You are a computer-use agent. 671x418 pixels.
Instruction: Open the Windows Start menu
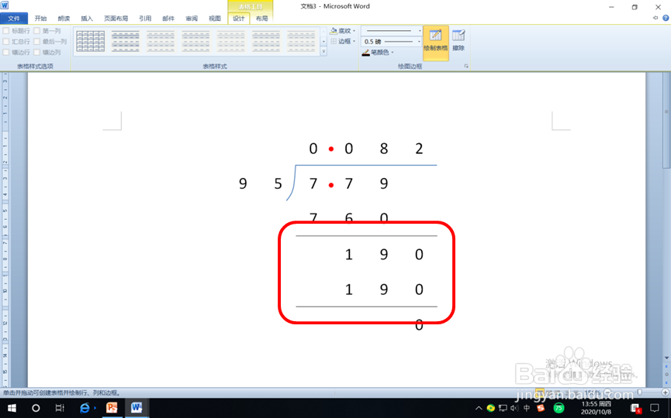(12, 408)
